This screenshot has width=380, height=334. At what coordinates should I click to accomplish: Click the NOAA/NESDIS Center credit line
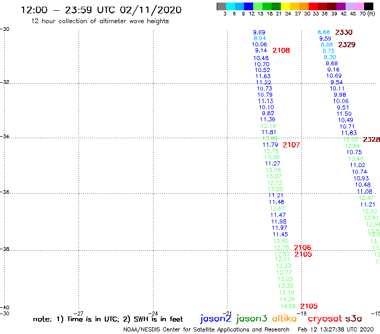pos(206,330)
